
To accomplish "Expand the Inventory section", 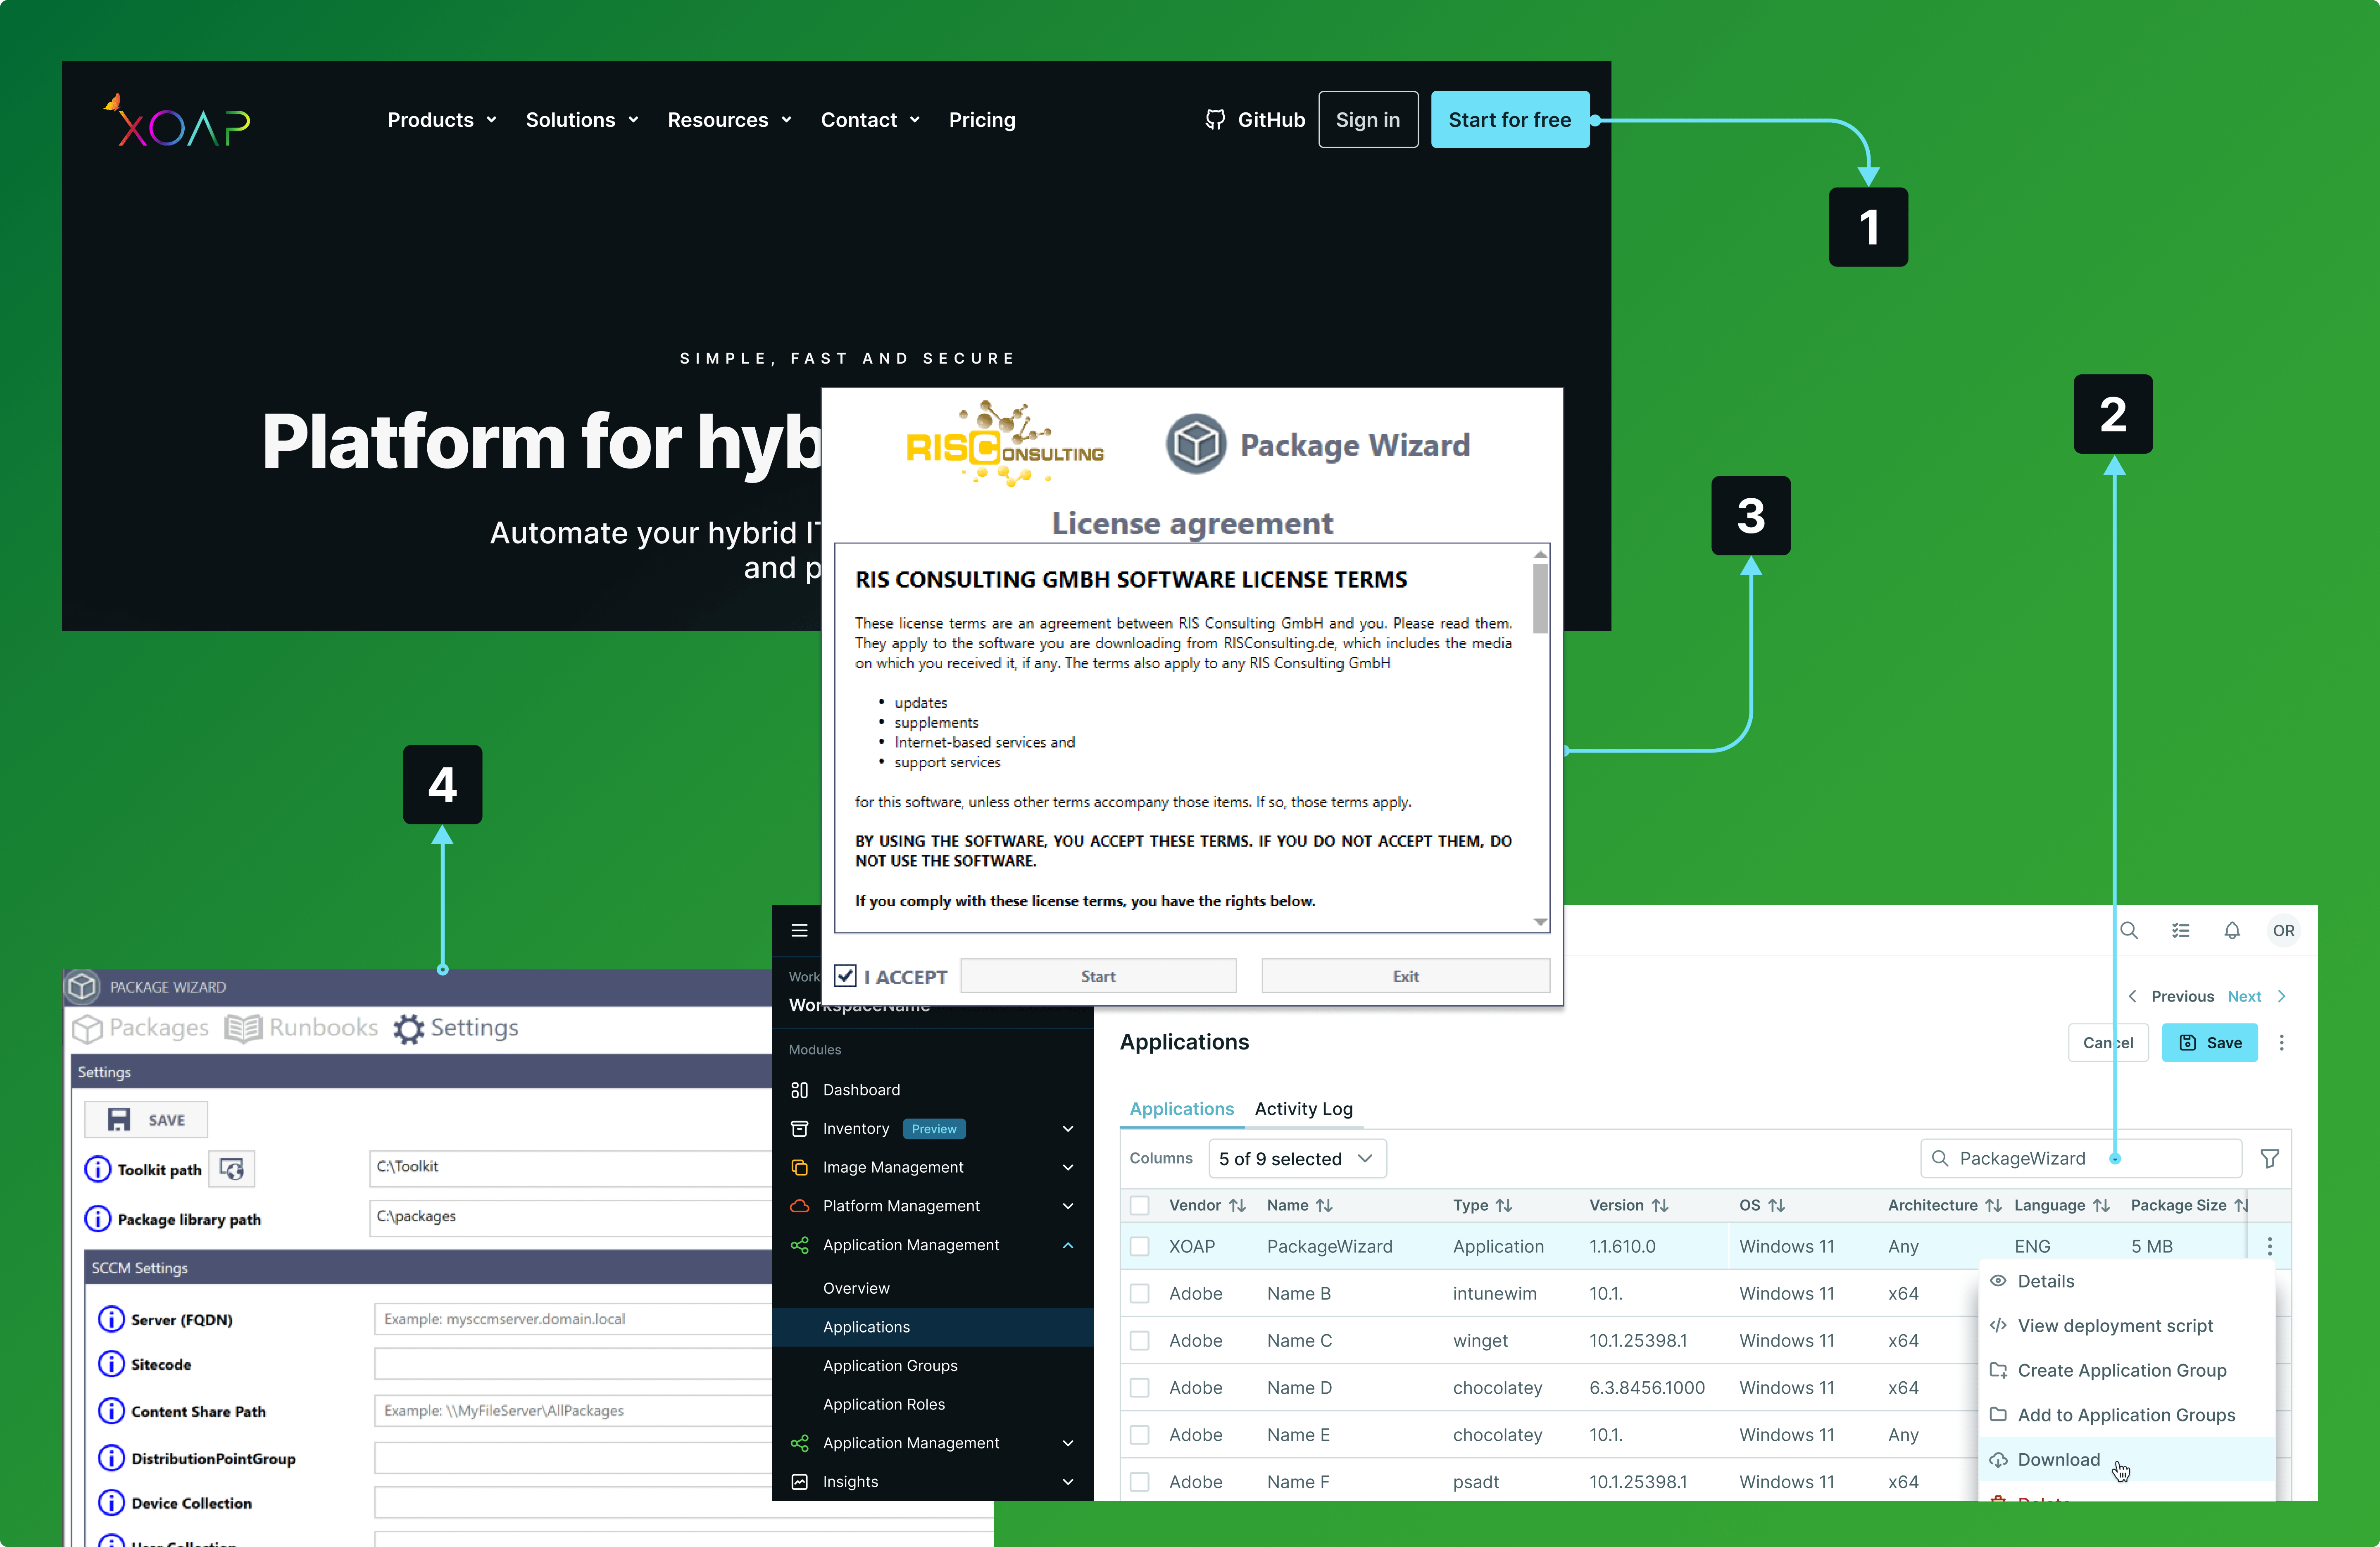I will click(1068, 1129).
